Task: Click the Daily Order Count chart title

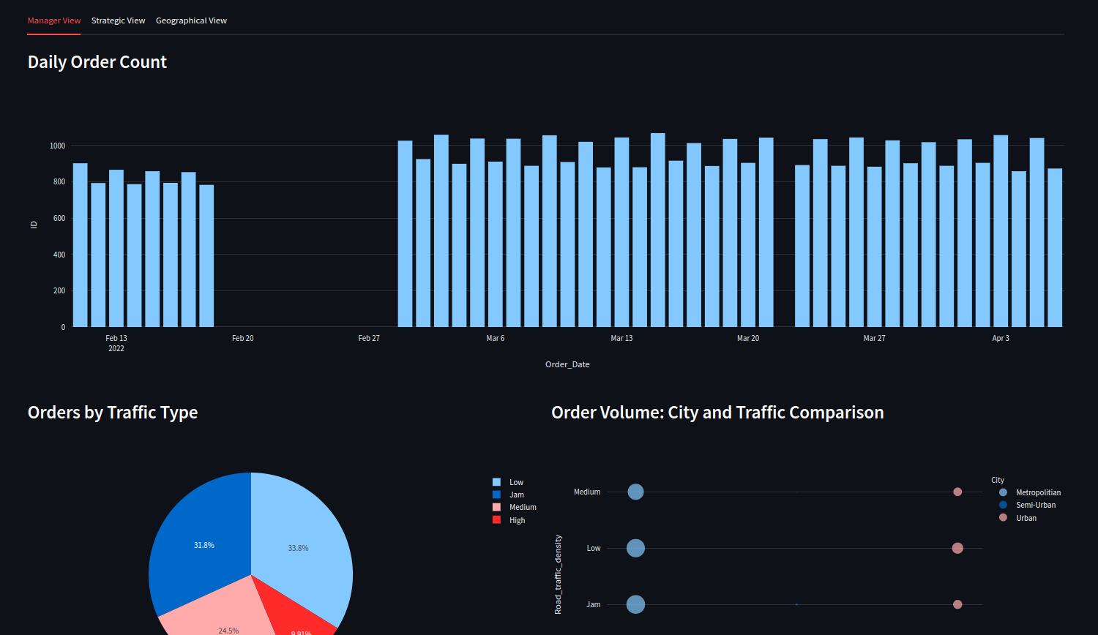Action: tap(97, 61)
